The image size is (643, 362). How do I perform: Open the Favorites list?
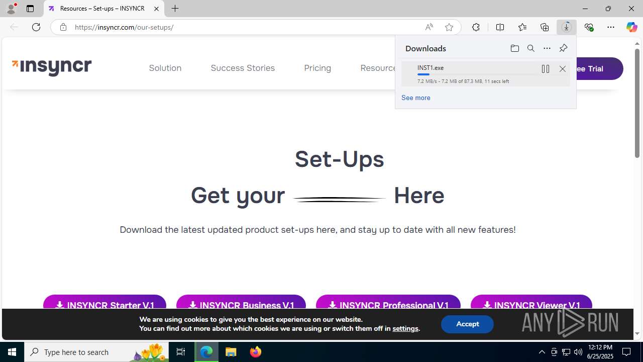click(522, 27)
